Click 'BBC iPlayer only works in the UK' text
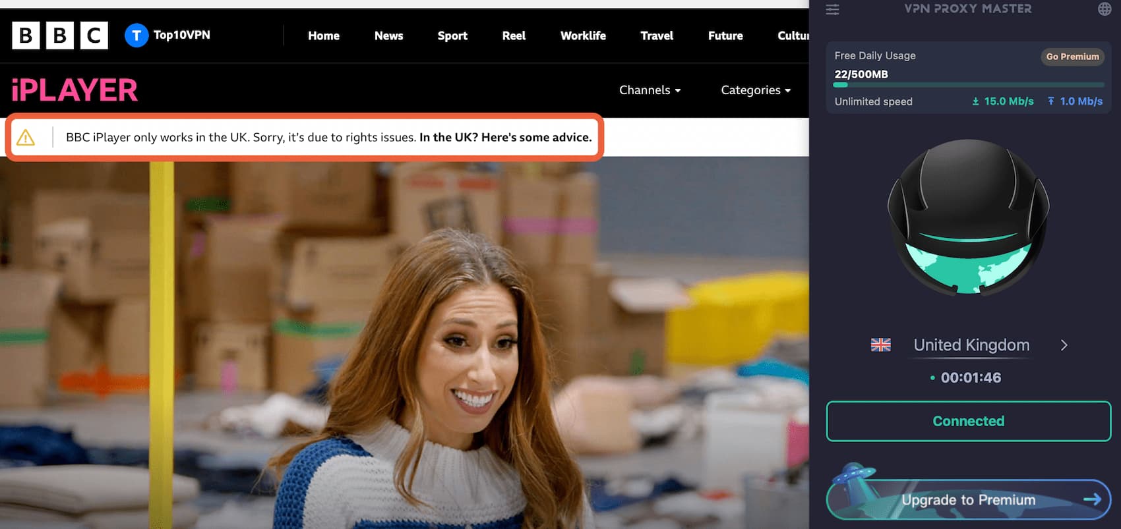This screenshot has height=529, width=1121. tap(158, 137)
